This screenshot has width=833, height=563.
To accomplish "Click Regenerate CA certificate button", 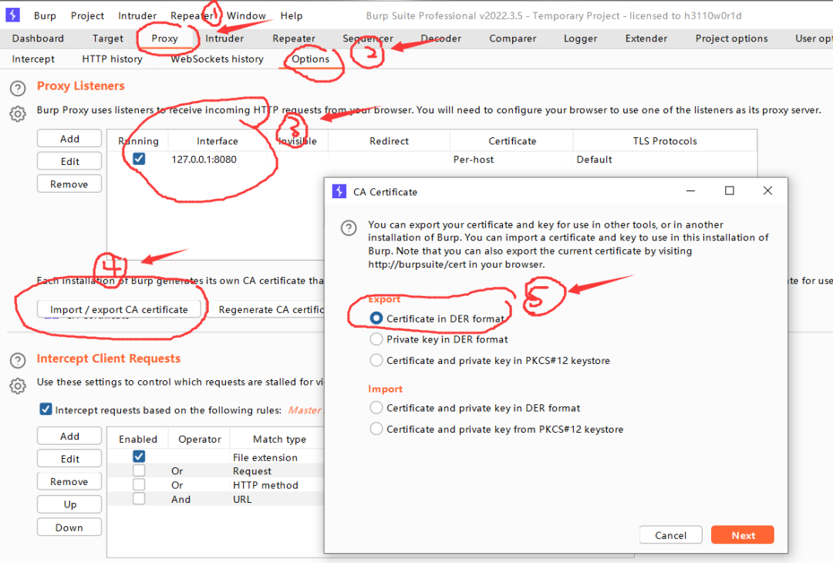I will [267, 309].
